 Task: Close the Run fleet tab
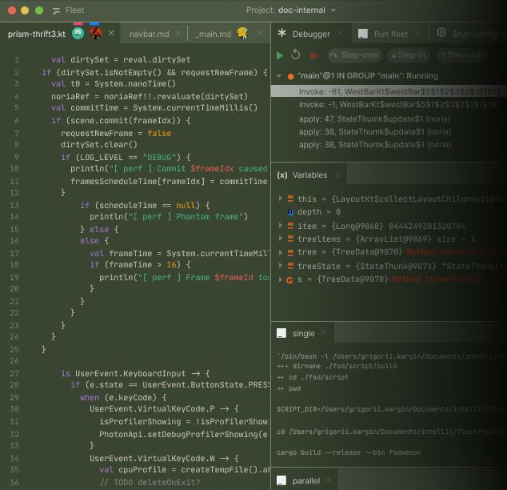(x=418, y=33)
